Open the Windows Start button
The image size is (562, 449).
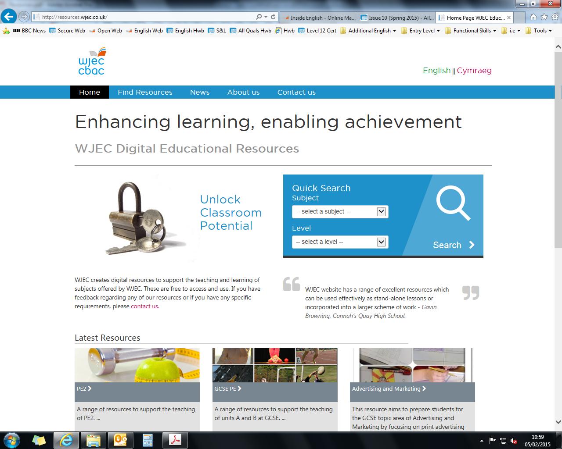click(x=12, y=440)
